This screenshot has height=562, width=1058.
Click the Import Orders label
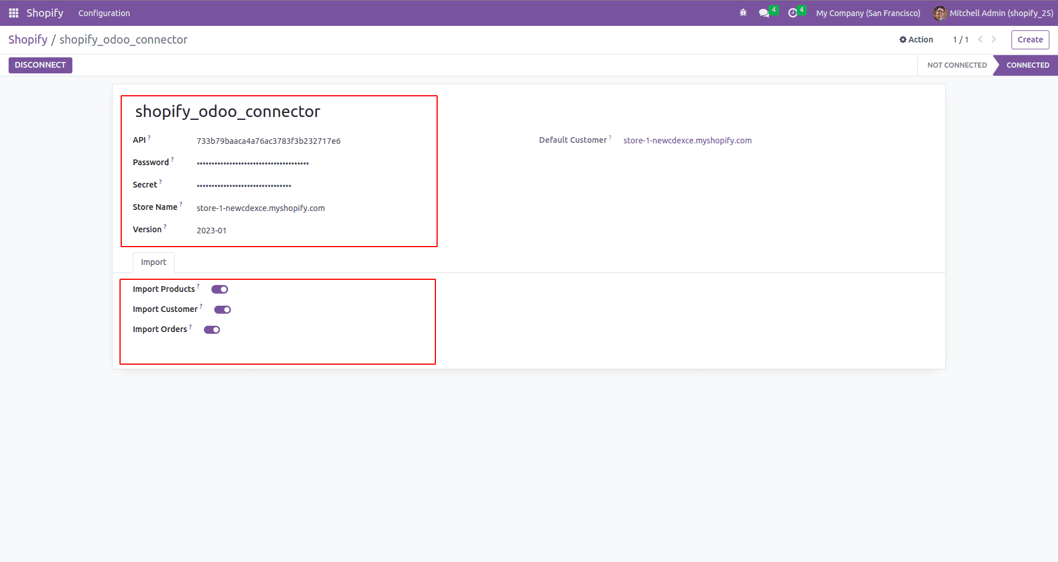(x=160, y=329)
